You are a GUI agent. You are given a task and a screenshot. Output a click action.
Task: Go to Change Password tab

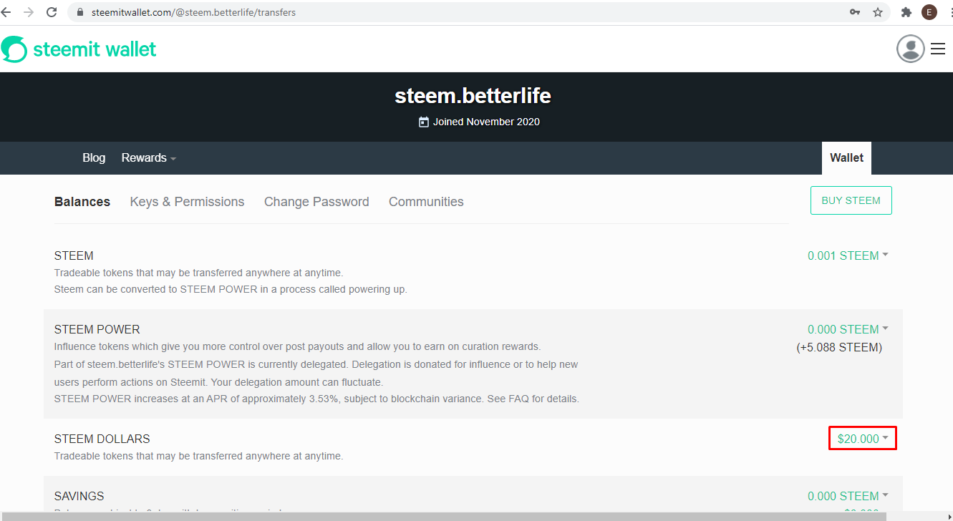point(316,202)
